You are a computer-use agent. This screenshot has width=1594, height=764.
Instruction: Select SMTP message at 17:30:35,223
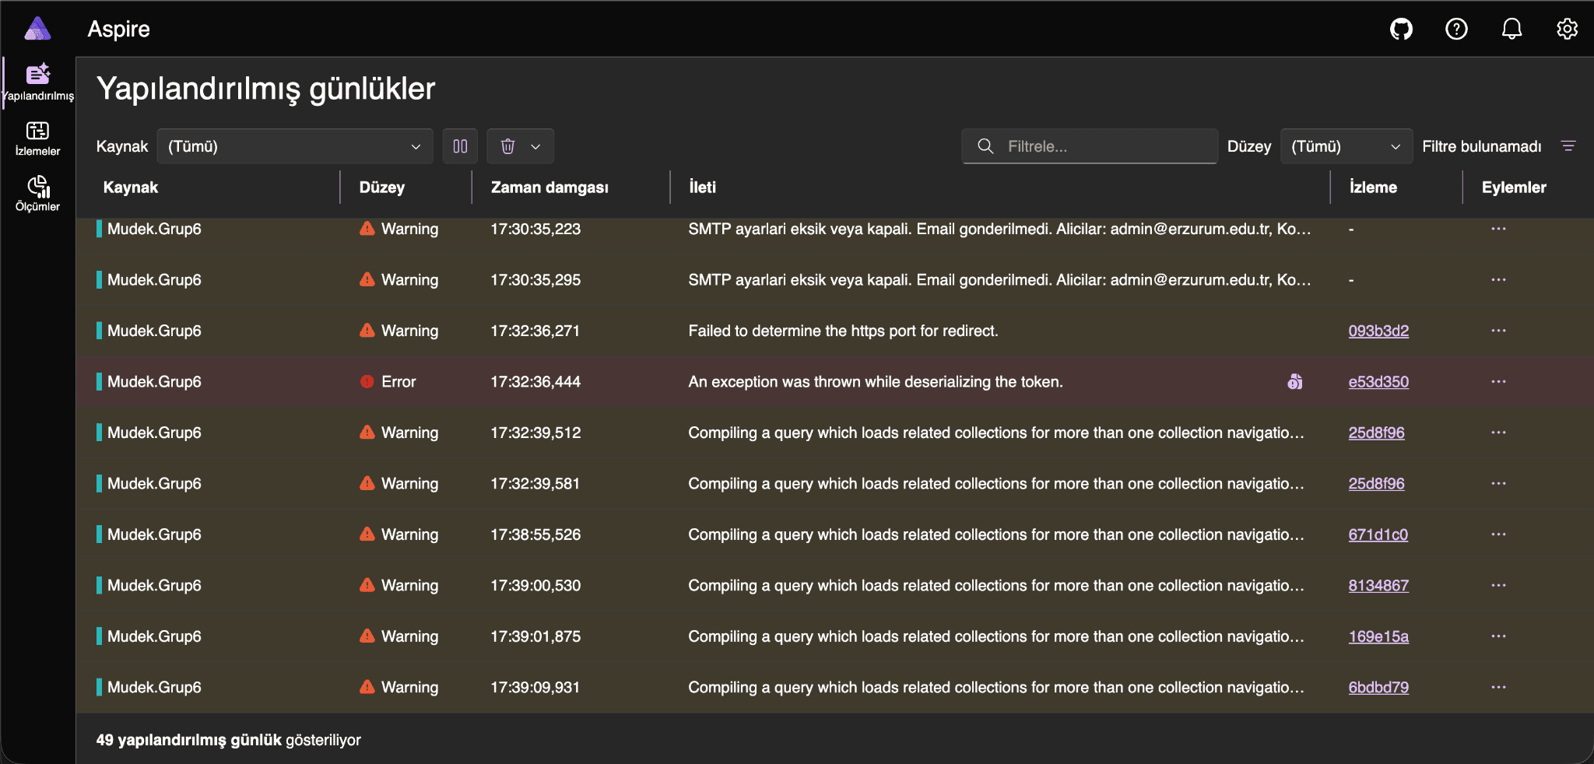(x=999, y=229)
